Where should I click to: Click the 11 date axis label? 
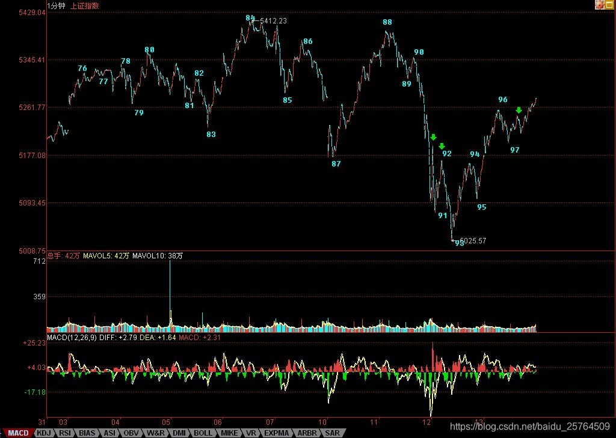click(x=374, y=422)
